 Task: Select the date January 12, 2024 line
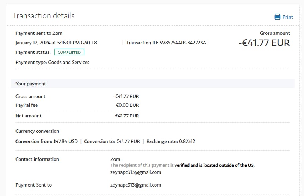(56, 43)
